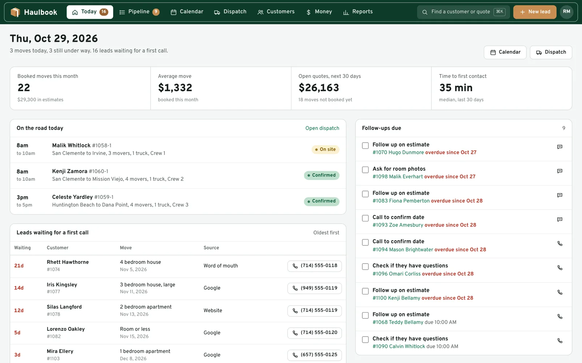Check Zoe Amesbury confirm date checkbox
Screen dimensions: 582x363
click(365, 218)
